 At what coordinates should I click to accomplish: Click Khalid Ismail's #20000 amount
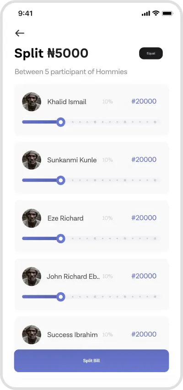point(144,102)
